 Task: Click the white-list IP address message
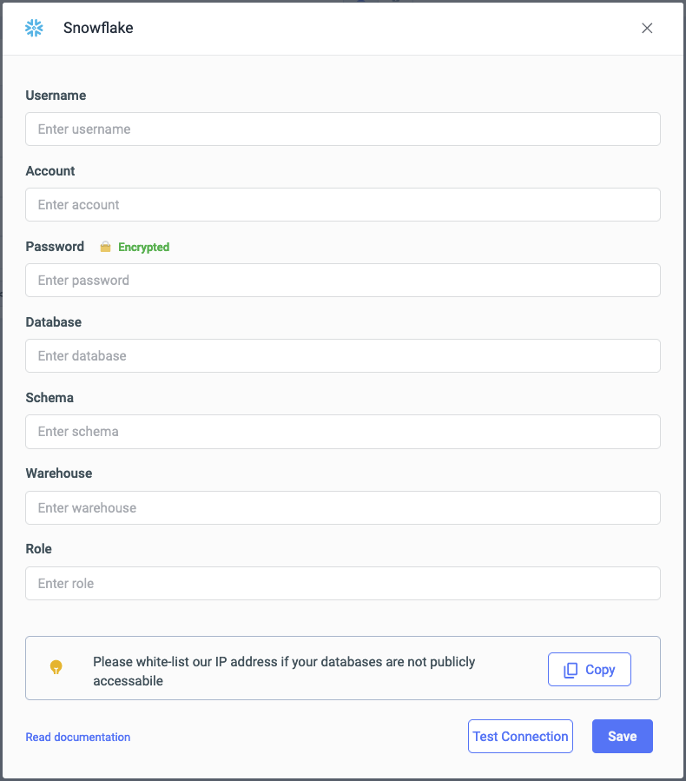coord(284,671)
